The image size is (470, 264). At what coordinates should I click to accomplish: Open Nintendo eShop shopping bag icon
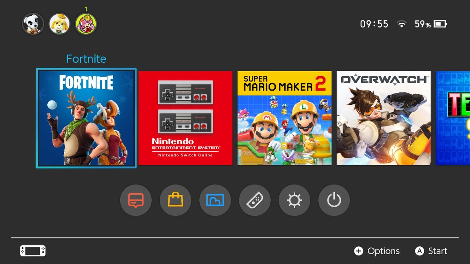(x=175, y=200)
